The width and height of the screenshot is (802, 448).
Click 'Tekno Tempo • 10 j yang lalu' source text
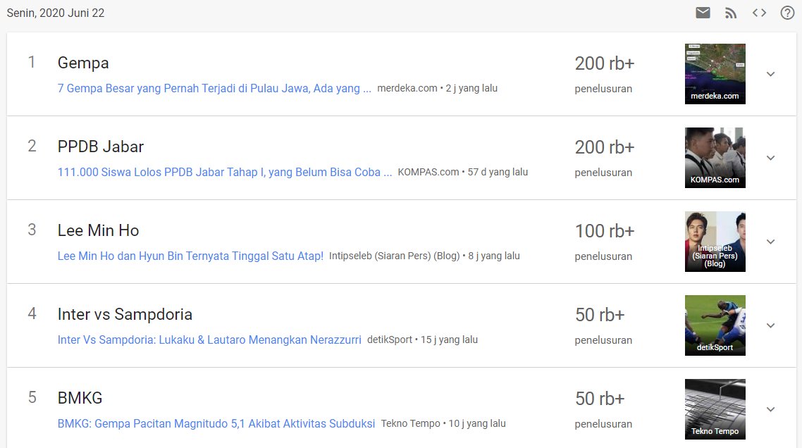tap(443, 423)
